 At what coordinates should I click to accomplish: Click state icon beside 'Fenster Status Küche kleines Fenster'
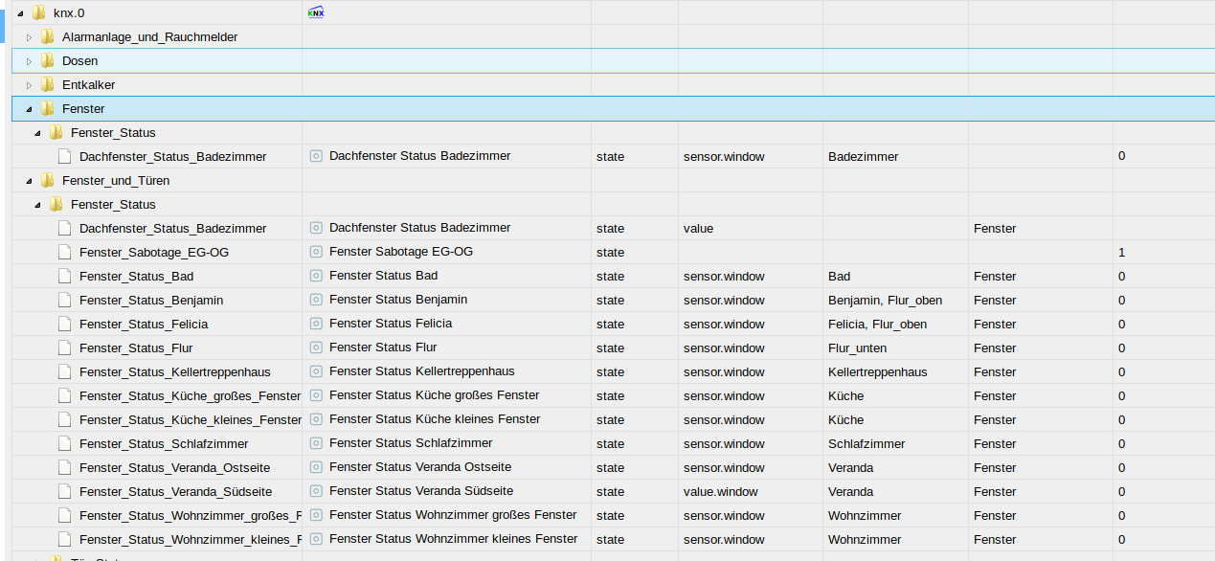316,419
